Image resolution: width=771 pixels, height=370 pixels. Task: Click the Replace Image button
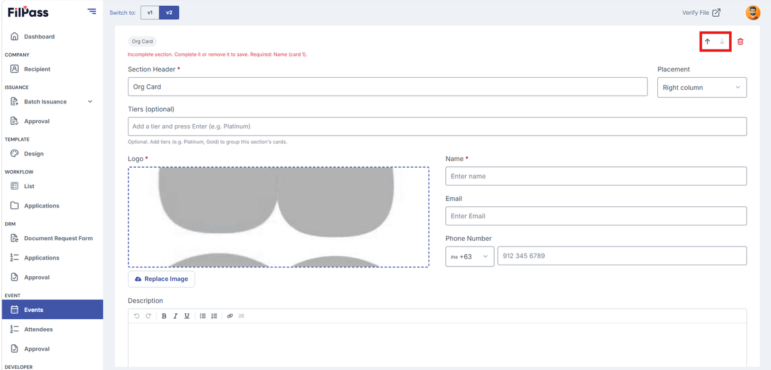[161, 279]
